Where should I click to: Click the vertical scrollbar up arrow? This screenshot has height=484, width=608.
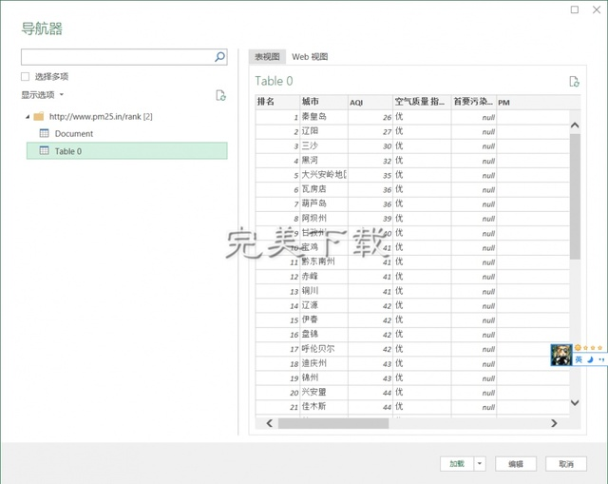(575, 125)
